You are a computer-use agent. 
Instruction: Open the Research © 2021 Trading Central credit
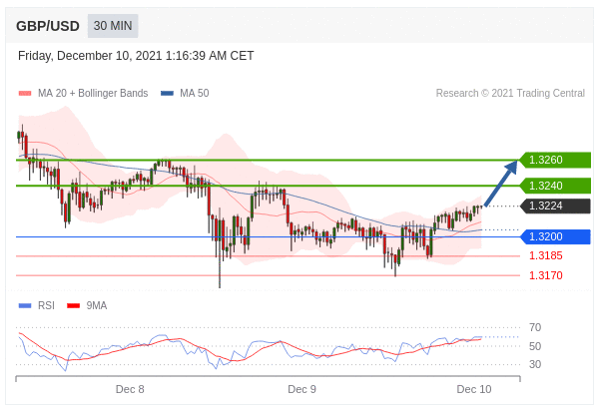tap(510, 93)
